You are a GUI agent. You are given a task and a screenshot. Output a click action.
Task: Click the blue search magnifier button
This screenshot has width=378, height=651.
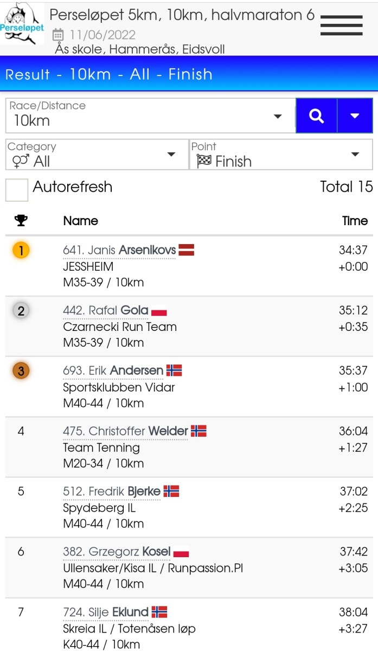316,116
